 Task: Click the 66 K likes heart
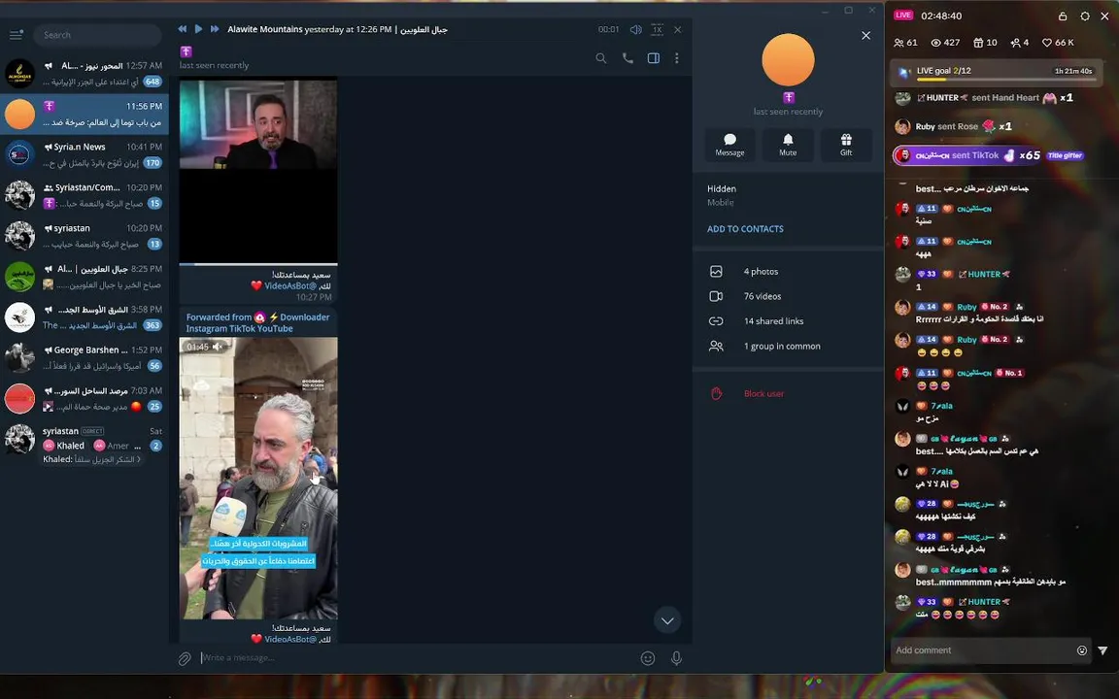click(1059, 43)
